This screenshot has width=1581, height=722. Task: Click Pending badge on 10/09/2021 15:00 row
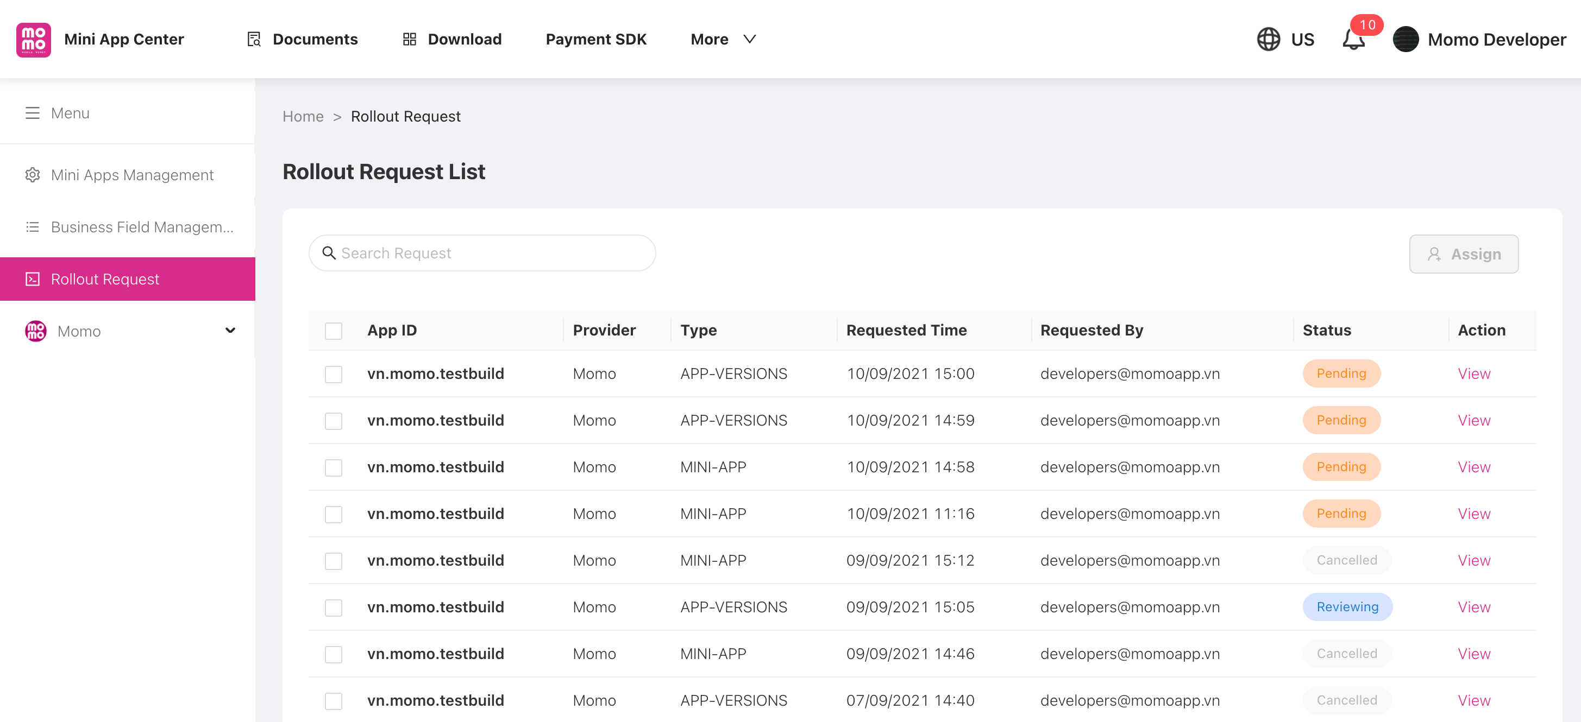[1341, 373]
